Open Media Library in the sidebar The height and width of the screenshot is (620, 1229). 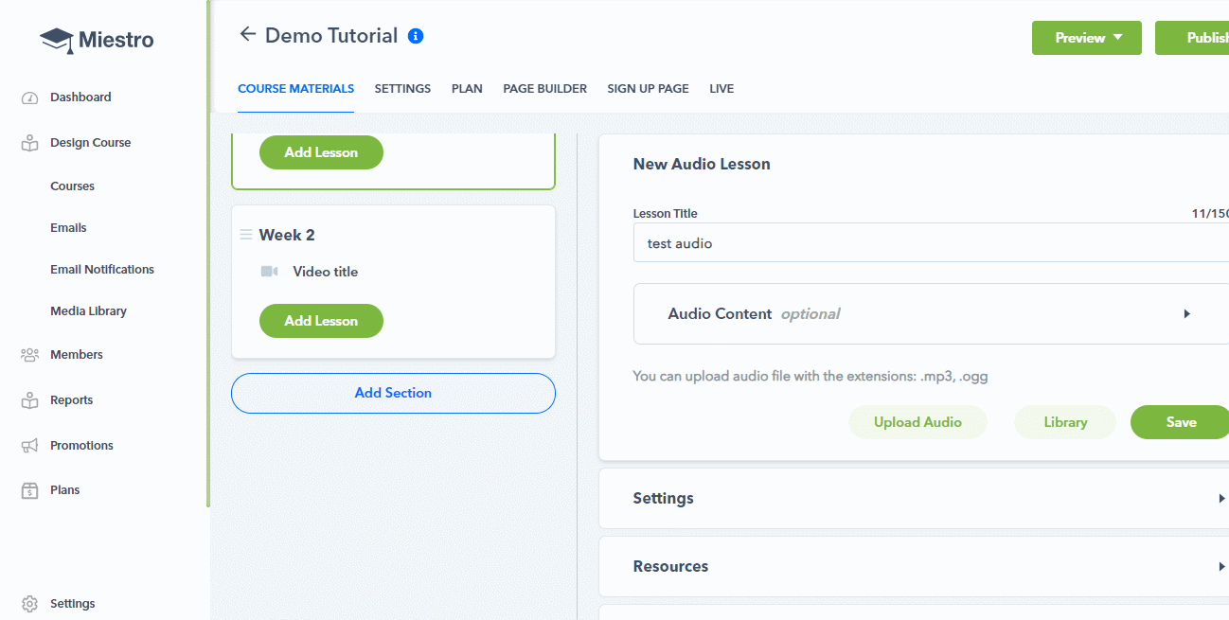coord(88,311)
